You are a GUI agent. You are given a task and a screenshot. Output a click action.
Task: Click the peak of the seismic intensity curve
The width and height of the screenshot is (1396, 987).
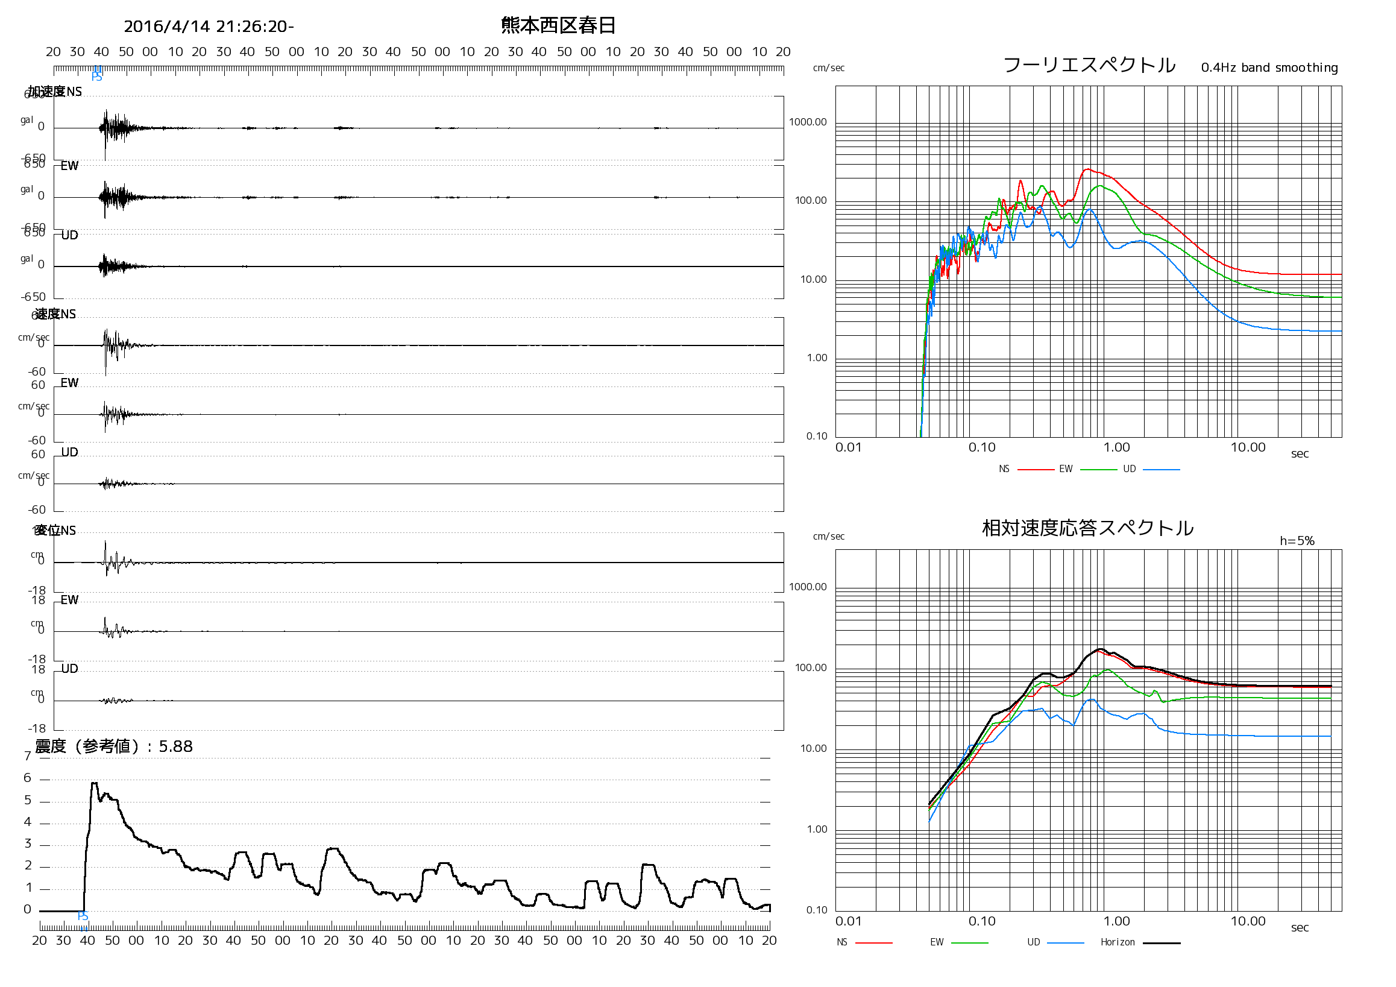[94, 784]
